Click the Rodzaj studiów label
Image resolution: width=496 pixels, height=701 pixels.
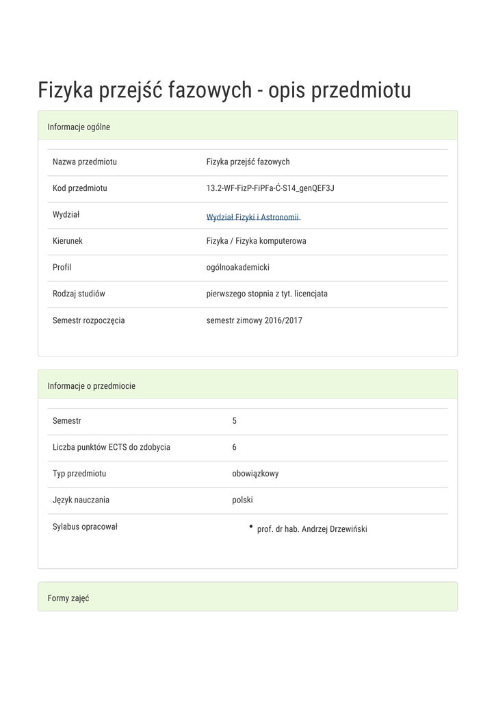tap(79, 294)
